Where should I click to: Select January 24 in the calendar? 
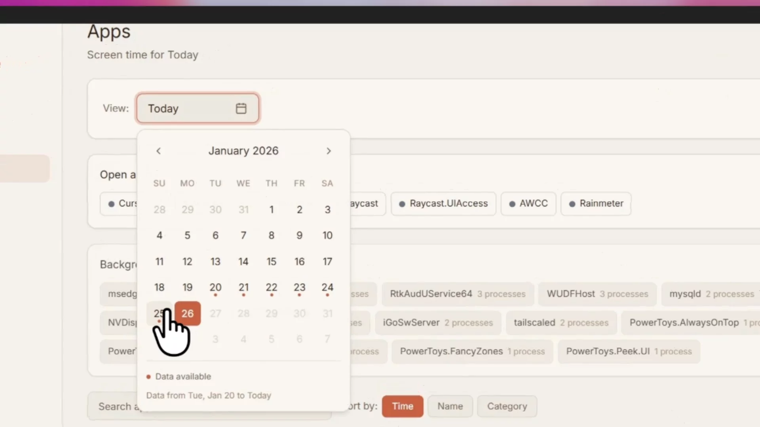[327, 287]
